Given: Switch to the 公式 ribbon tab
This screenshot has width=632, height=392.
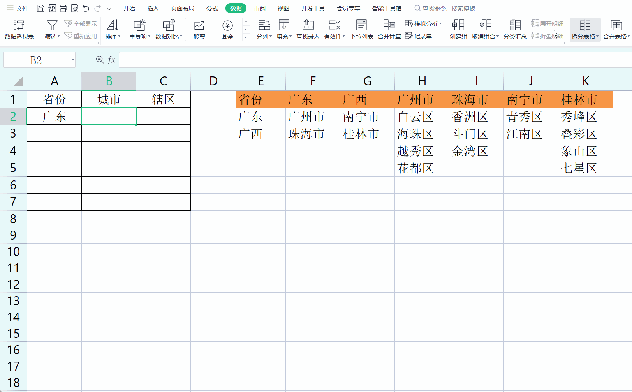Looking at the screenshot, I should pos(212,8).
